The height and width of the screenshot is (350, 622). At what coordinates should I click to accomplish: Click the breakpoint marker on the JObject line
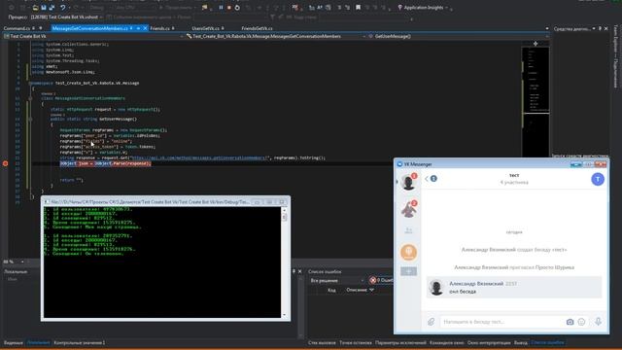[x=5, y=163]
